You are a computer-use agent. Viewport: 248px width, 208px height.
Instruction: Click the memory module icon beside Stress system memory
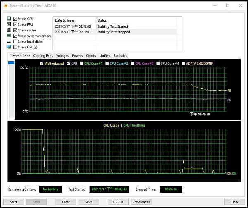pyautogui.click(x=9, y=36)
